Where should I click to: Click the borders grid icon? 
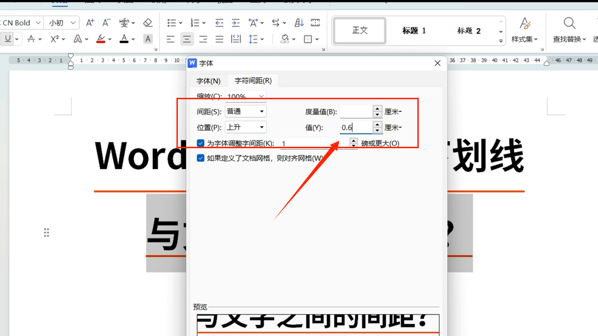click(308, 39)
